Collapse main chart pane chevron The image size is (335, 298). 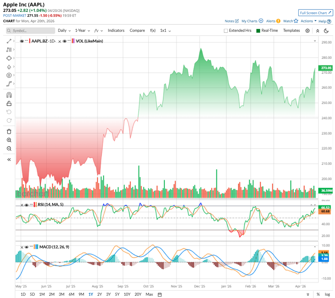[x=315, y=41]
